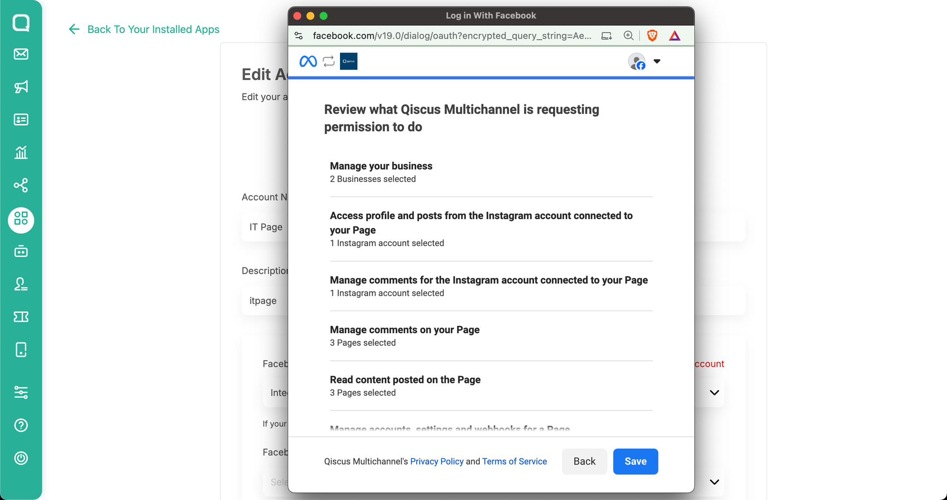
Task: Open the Brave Shields lion icon
Action: pos(652,36)
